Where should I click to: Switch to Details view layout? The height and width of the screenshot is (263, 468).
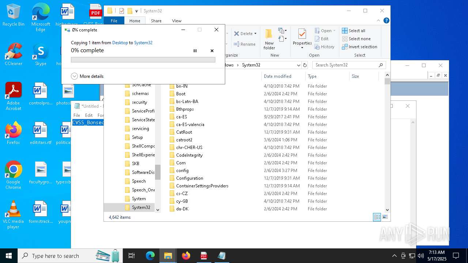[x=377, y=217]
